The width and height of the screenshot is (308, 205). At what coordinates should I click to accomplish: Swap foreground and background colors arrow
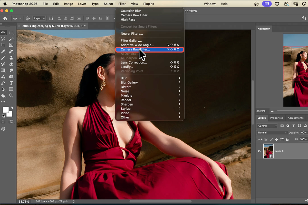tap(12, 108)
